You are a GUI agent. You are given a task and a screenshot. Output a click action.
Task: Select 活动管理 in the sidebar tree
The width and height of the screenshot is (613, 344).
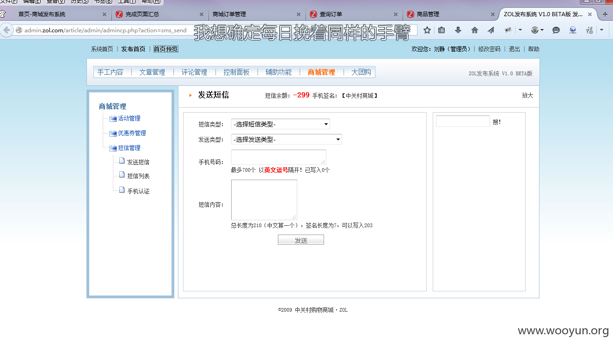129,119
